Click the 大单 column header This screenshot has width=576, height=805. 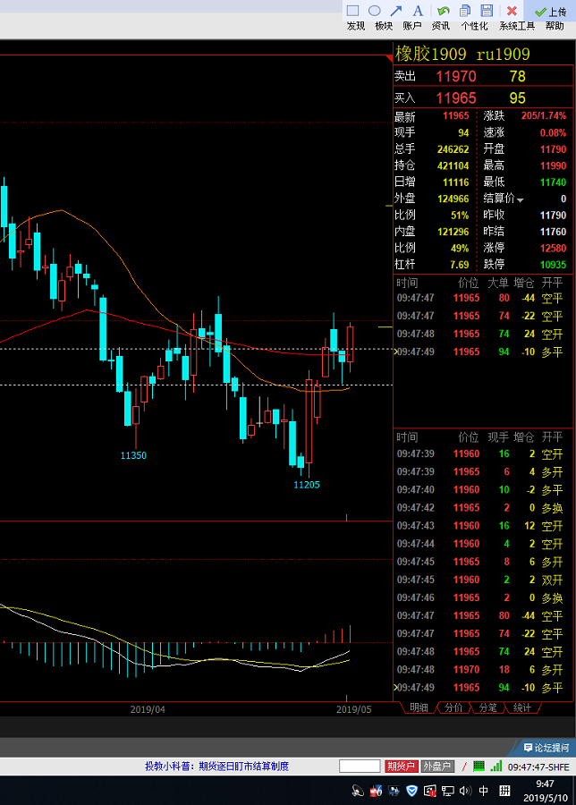coord(497,283)
